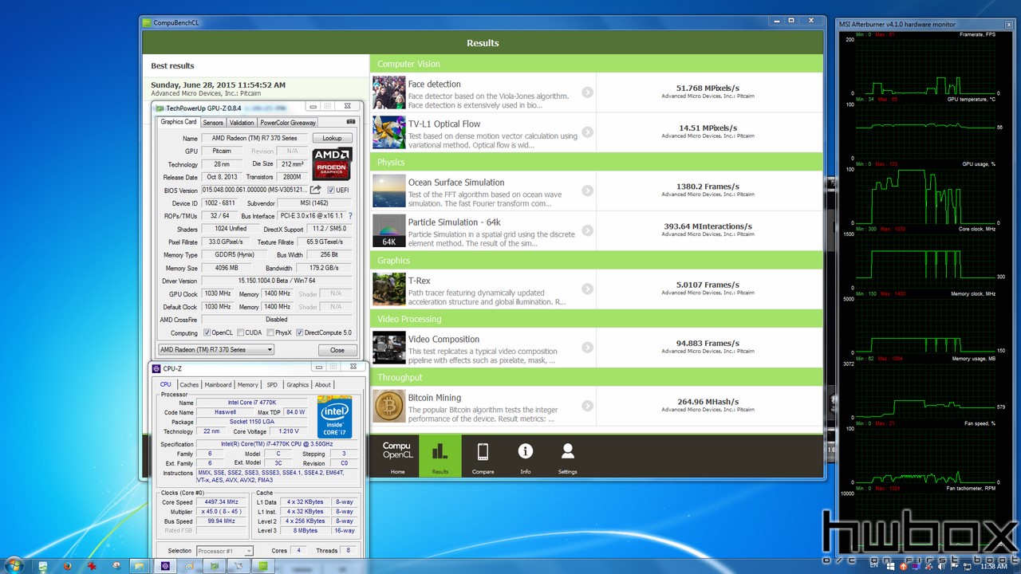The height and width of the screenshot is (574, 1021).
Task: Click the 51.768 MPixels/s face detection result
Action: tap(708, 88)
